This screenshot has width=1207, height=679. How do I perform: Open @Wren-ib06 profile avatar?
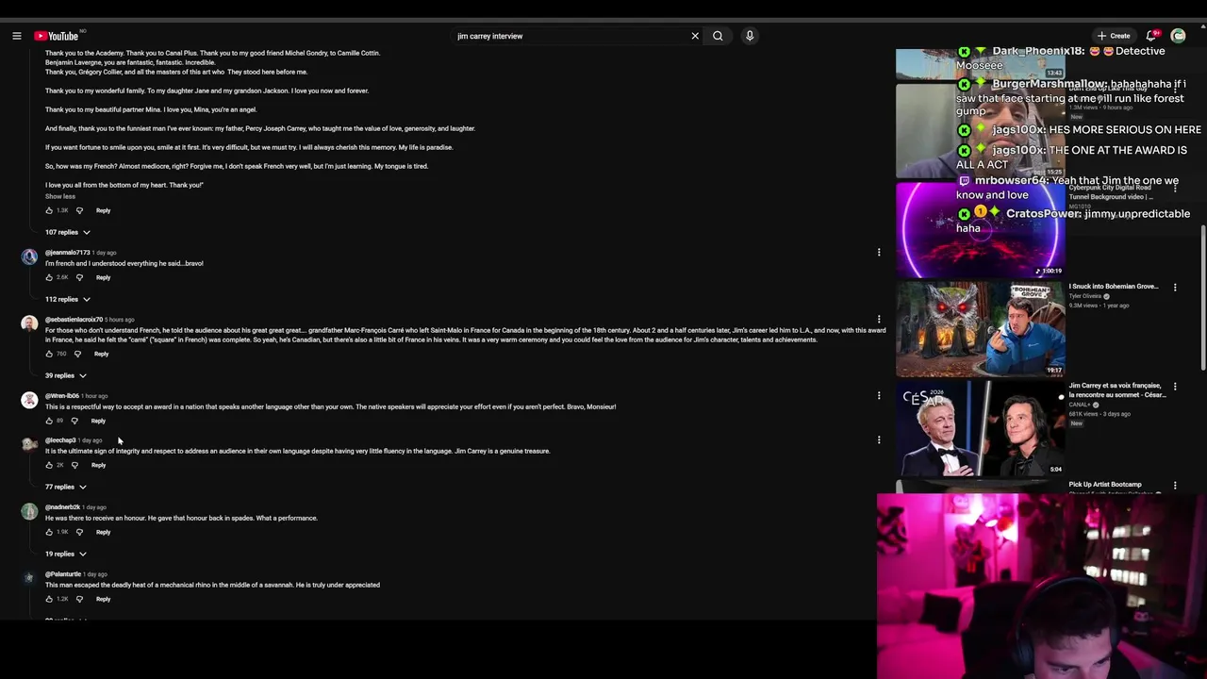[29, 400]
